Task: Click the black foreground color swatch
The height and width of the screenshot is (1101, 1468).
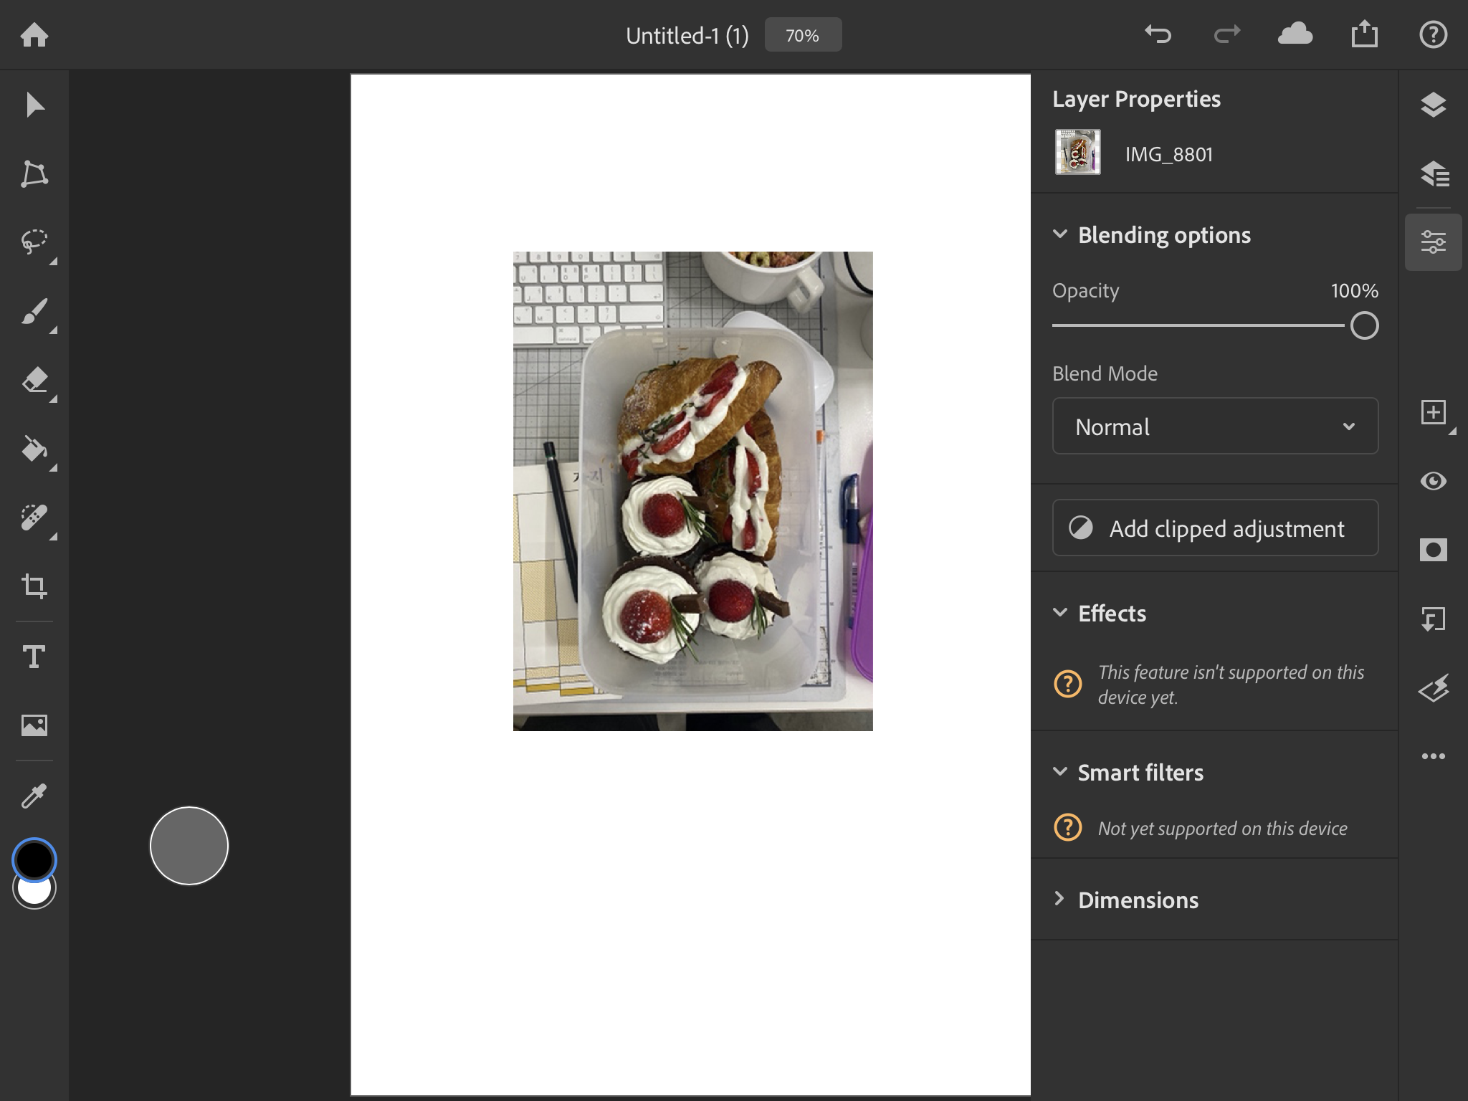Action: (x=34, y=859)
